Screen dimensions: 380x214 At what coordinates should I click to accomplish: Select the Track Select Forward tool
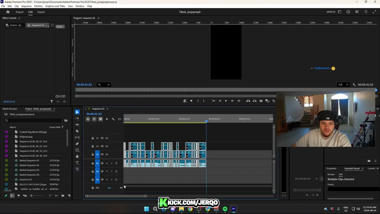click(x=77, y=118)
